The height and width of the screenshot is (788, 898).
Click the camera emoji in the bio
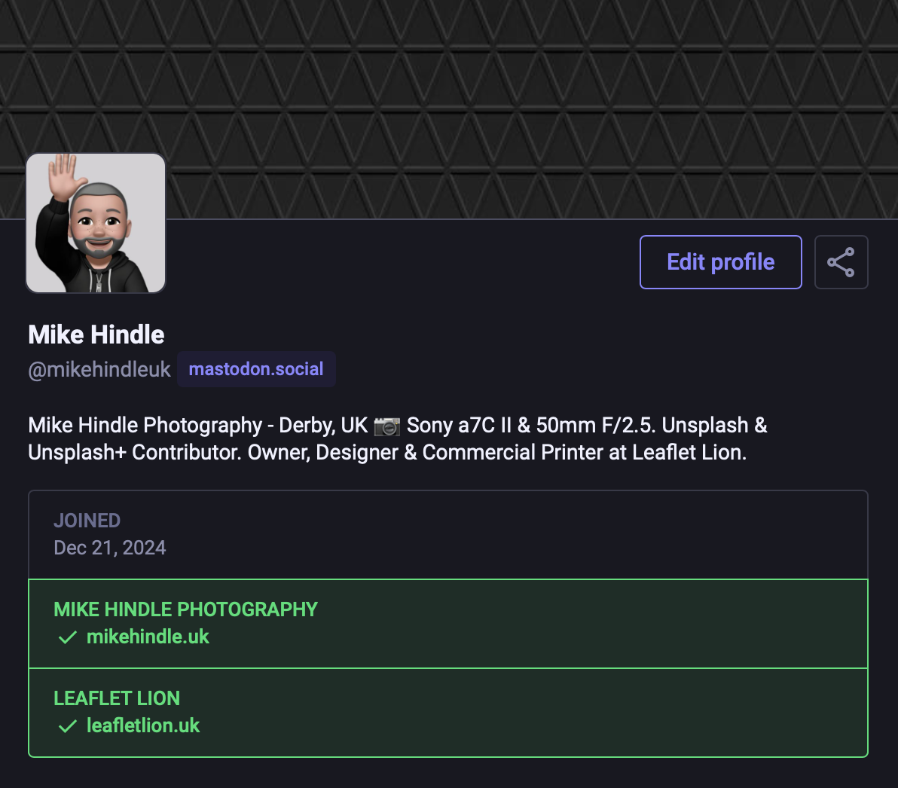pos(386,426)
